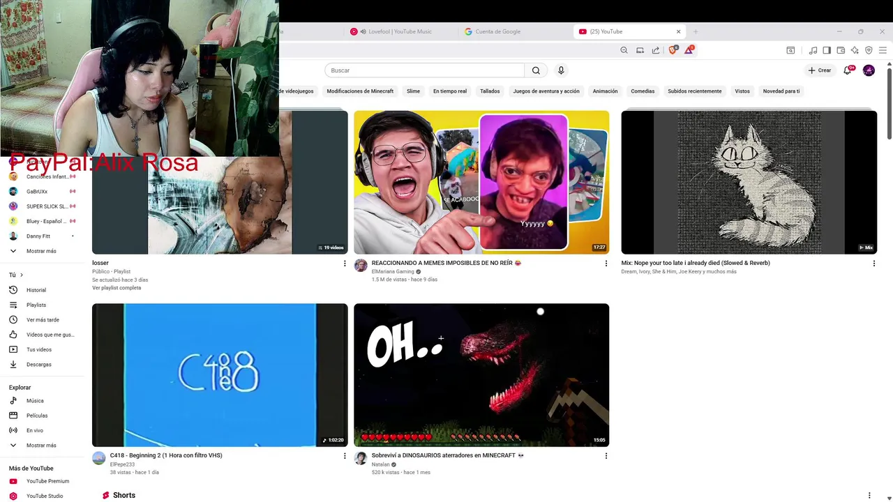893x502 pixels.
Task: Open ElPepe233 channel avatar
Action: pos(99,457)
